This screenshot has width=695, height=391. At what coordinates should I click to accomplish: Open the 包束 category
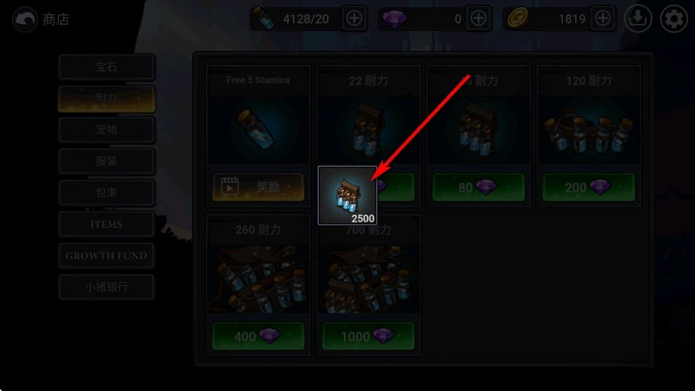point(107,193)
